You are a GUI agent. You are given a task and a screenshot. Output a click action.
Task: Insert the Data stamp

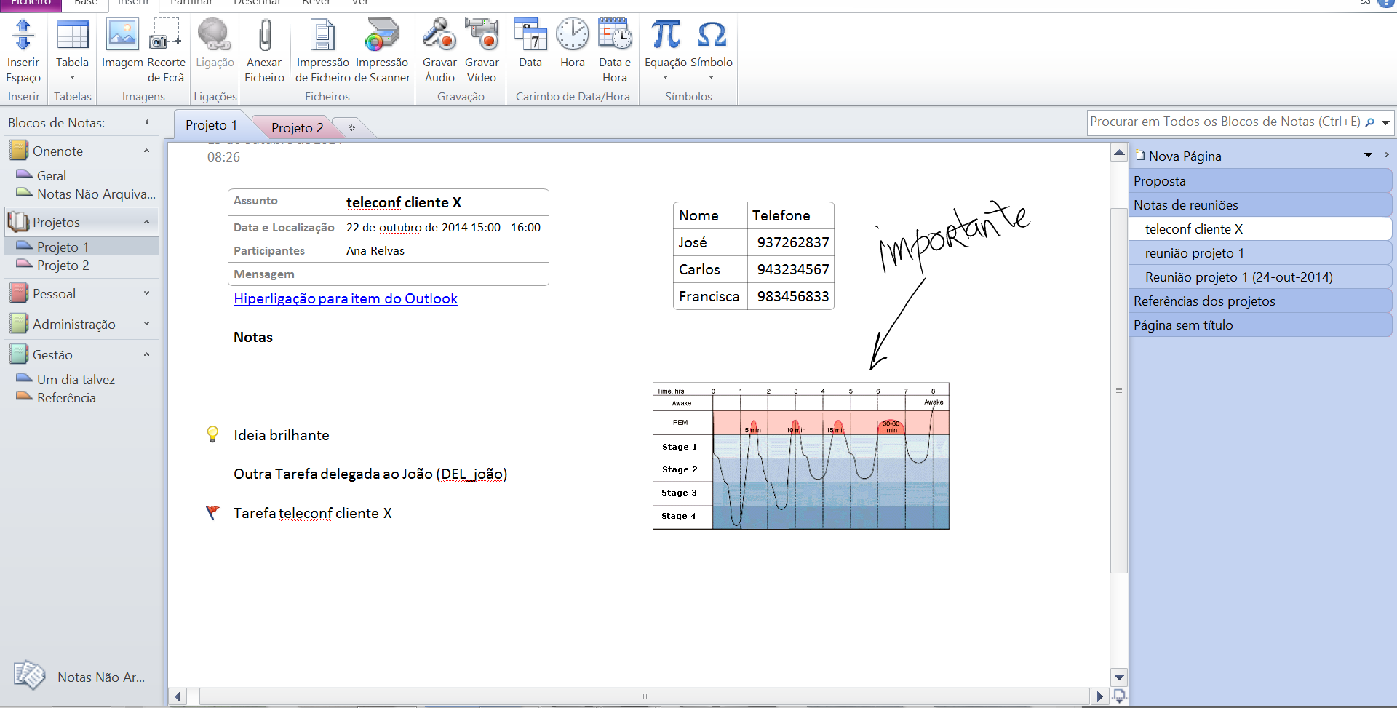530,35
